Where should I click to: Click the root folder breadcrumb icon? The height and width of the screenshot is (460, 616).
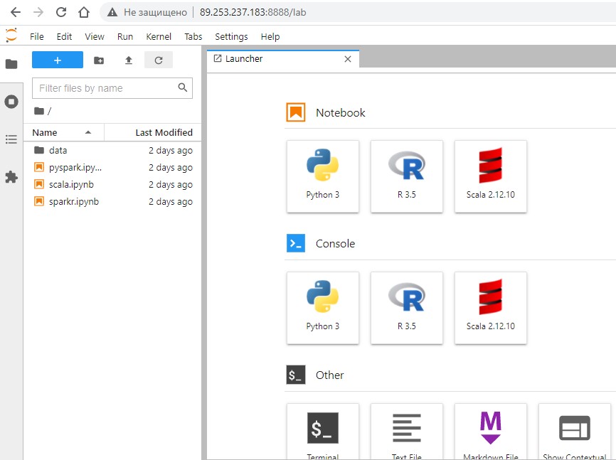coord(39,111)
